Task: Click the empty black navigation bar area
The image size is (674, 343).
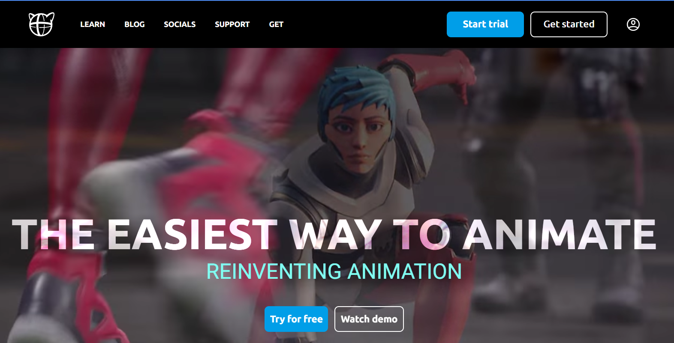Action: tap(364, 24)
